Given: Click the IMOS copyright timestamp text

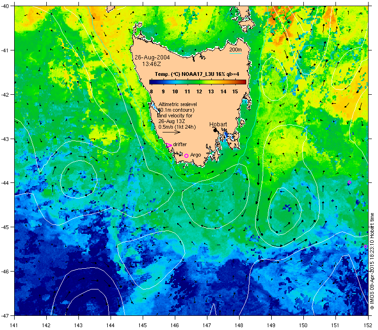Looking at the screenshot, I should tap(372, 262).
